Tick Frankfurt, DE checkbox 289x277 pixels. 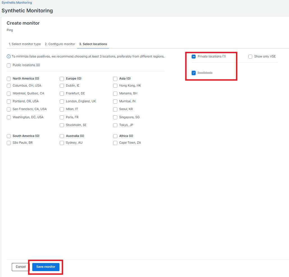point(62,94)
